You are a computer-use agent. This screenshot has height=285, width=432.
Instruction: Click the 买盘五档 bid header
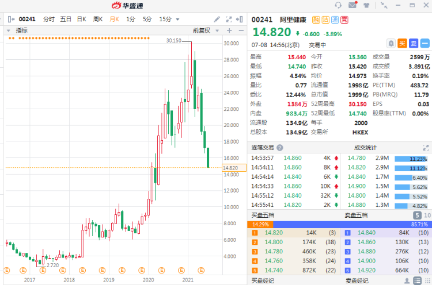[263, 215]
